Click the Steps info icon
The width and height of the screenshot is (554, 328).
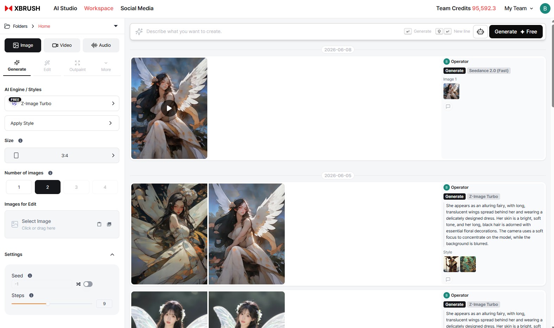click(x=31, y=295)
